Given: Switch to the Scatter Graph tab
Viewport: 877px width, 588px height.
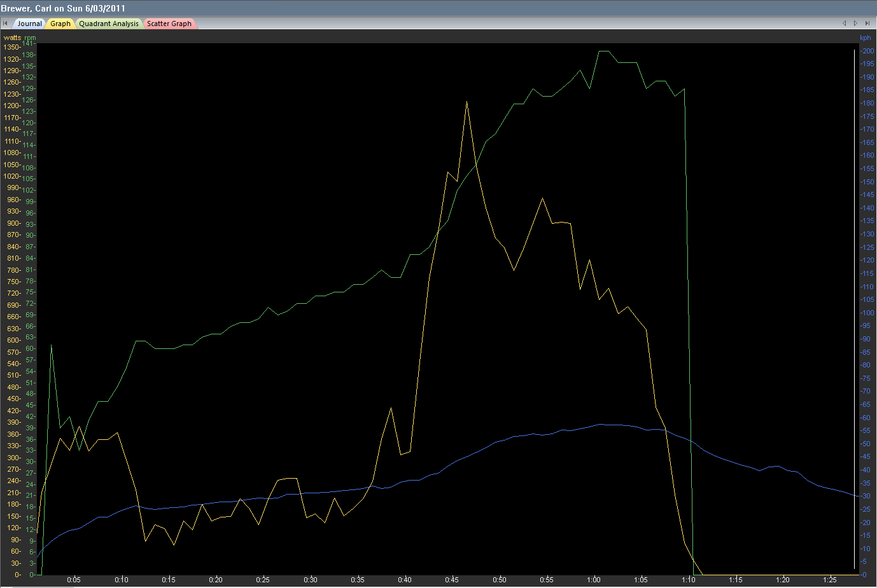Looking at the screenshot, I should tap(169, 24).
